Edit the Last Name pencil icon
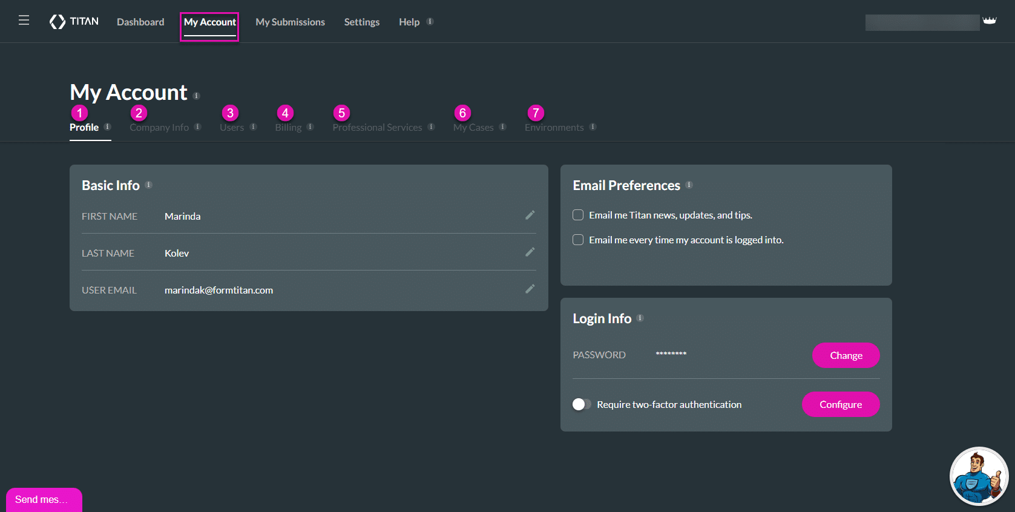Screen dimensions: 1015x512 point(530,252)
